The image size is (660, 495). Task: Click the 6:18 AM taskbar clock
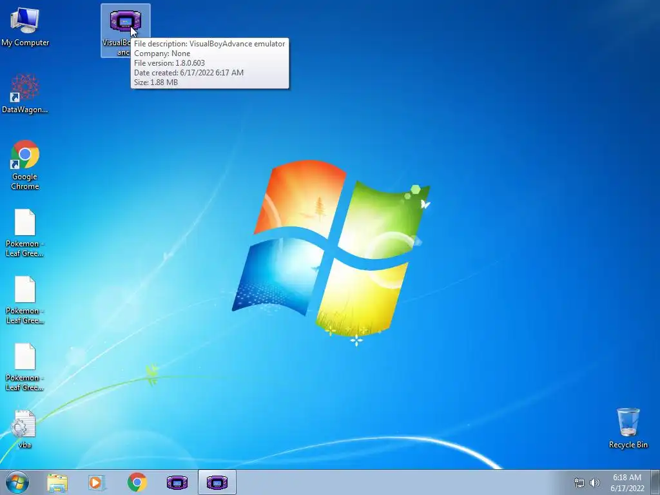point(627,483)
